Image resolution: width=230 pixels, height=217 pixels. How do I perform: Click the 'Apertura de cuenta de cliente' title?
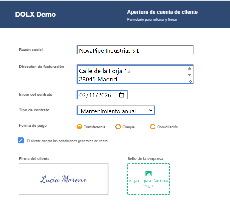pyautogui.click(x=162, y=12)
